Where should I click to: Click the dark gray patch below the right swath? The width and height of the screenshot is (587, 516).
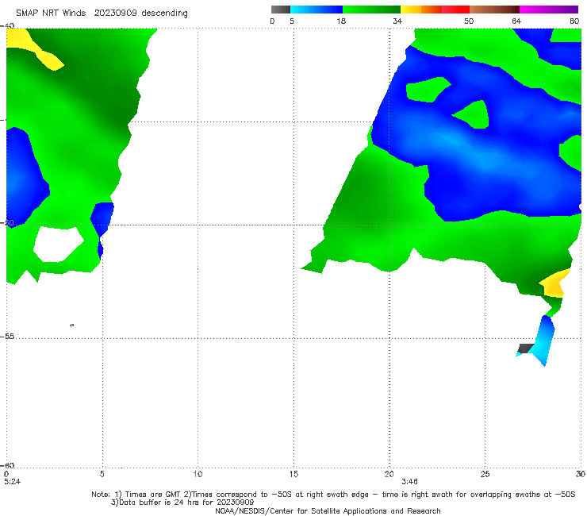[525, 348]
